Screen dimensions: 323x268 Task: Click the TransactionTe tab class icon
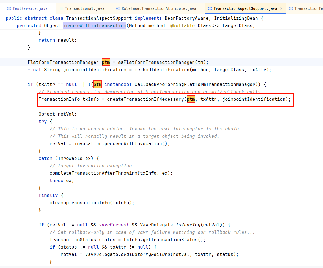[x=291, y=9]
